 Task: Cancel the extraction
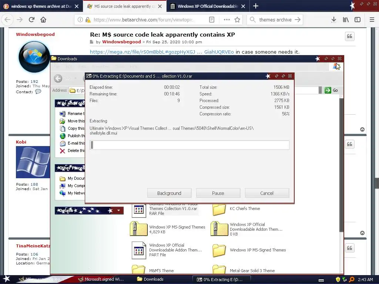tap(267, 193)
